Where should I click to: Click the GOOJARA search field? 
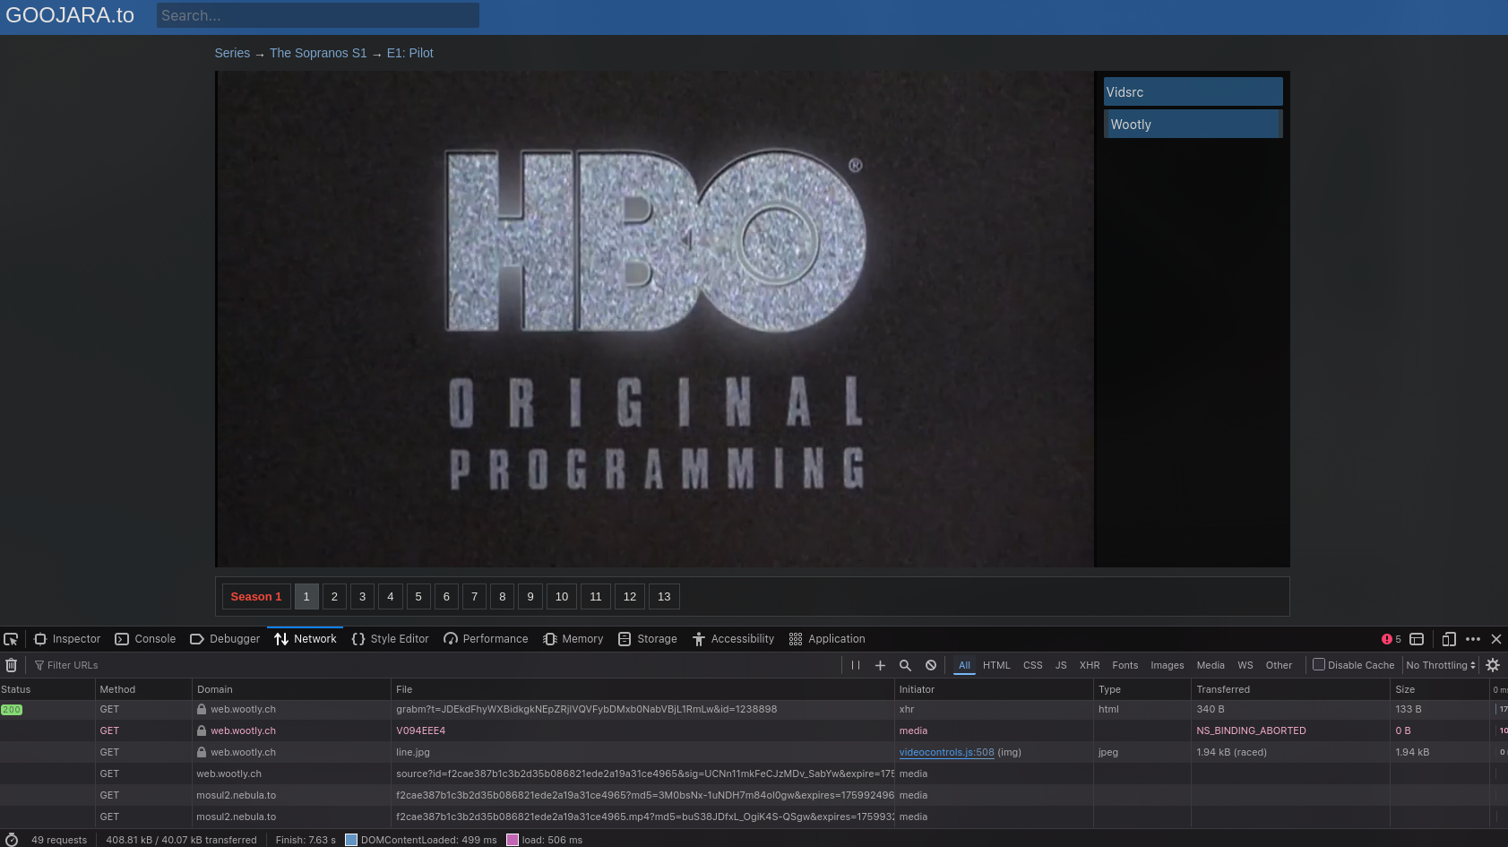point(317,15)
